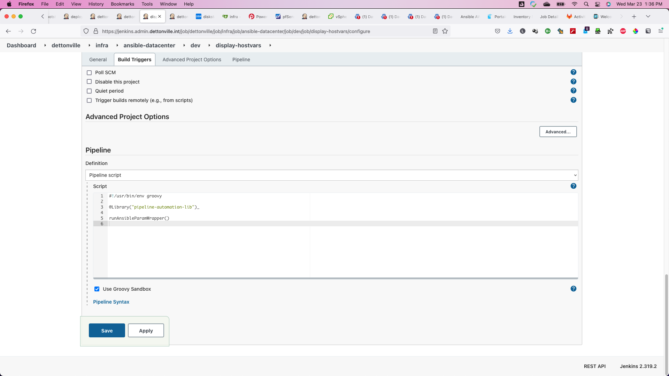
Task: Click help icon next to Poll SCM
Action: point(573,72)
